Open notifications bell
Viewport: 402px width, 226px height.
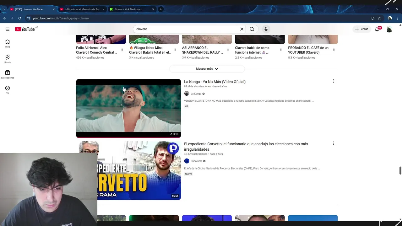[378, 29]
